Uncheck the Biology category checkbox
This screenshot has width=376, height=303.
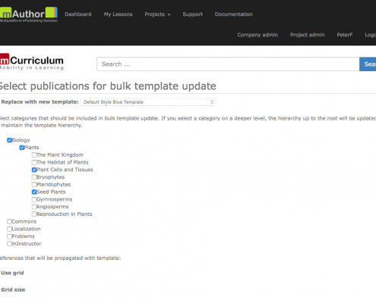point(9,140)
